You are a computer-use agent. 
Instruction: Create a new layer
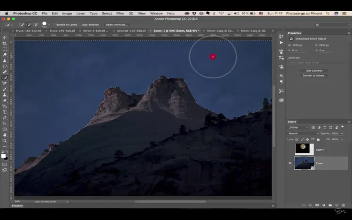tap(337, 205)
